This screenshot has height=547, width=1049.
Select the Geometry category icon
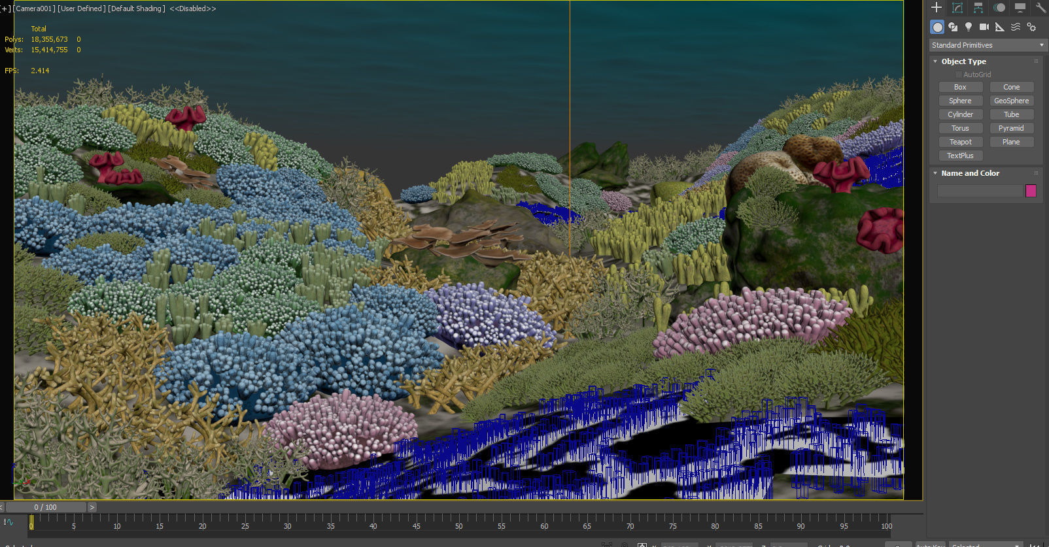(937, 27)
